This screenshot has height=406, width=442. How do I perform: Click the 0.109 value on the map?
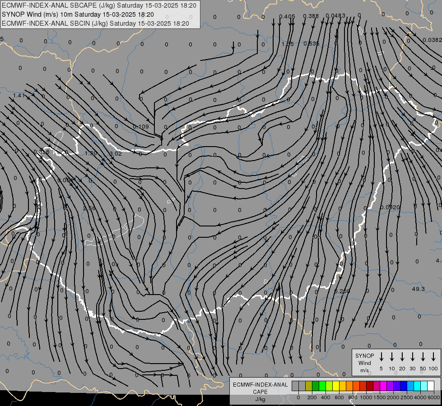coord(141,126)
